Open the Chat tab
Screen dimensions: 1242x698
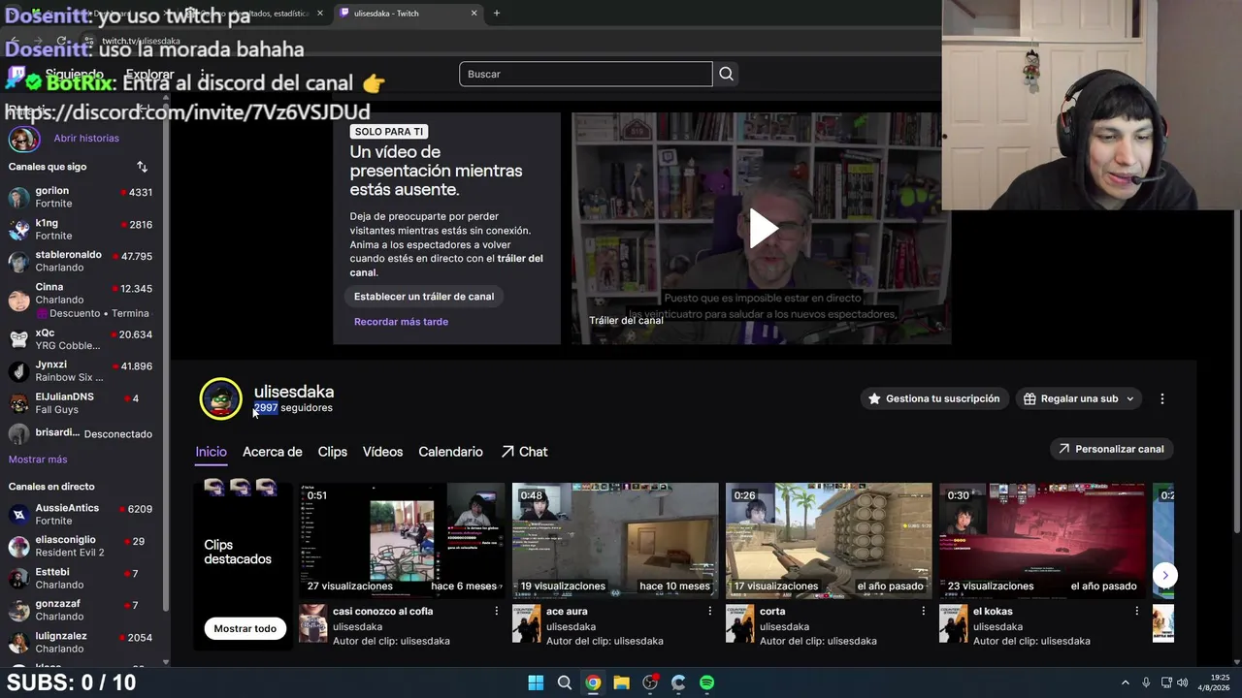click(x=524, y=452)
